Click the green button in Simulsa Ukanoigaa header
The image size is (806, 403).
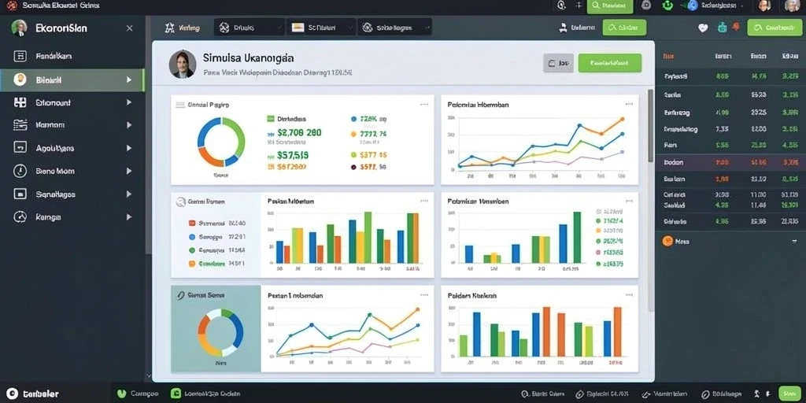610,63
